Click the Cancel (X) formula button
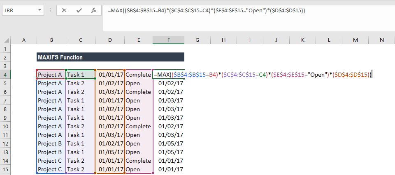Screen dimensions: 395x175 (64, 11)
